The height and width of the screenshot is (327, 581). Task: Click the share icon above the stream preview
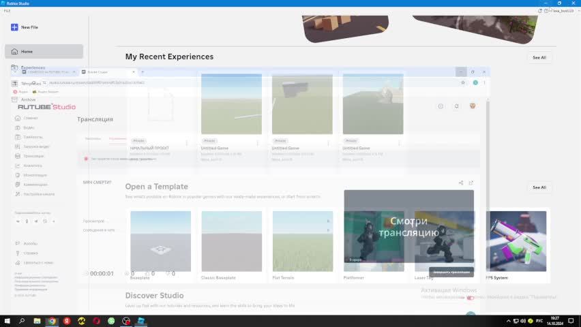[x=461, y=183]
